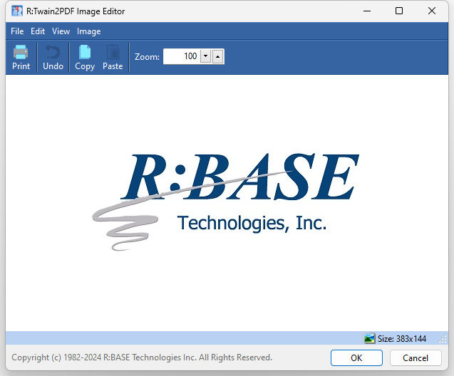Click inside the Zoom value field

coord(181,56)
